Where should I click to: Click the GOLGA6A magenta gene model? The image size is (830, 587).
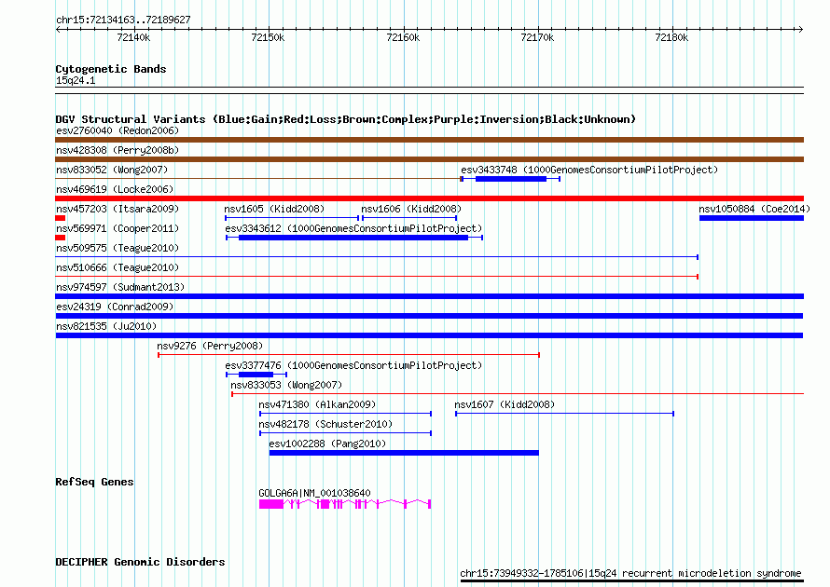click(x=345, y=504)
